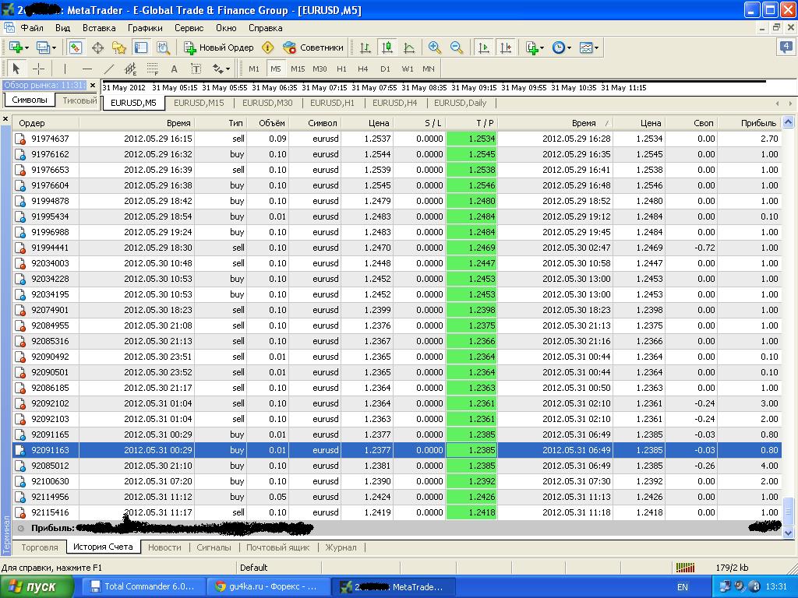Screen dimensions: 798x598
Task: Sort history by Прибыль column header
Action: click(749, 123)
